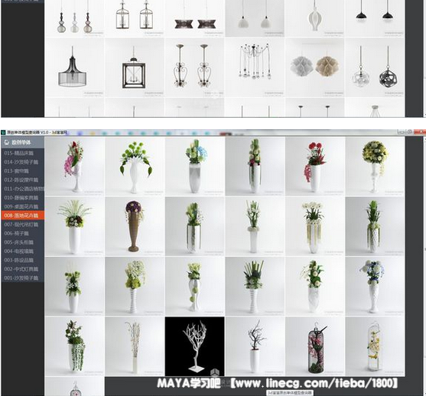The width and height of the screenshot is (426, 396).
Task: Choose the green plant in textured vase thumbnail
Action: pos(375,226)
